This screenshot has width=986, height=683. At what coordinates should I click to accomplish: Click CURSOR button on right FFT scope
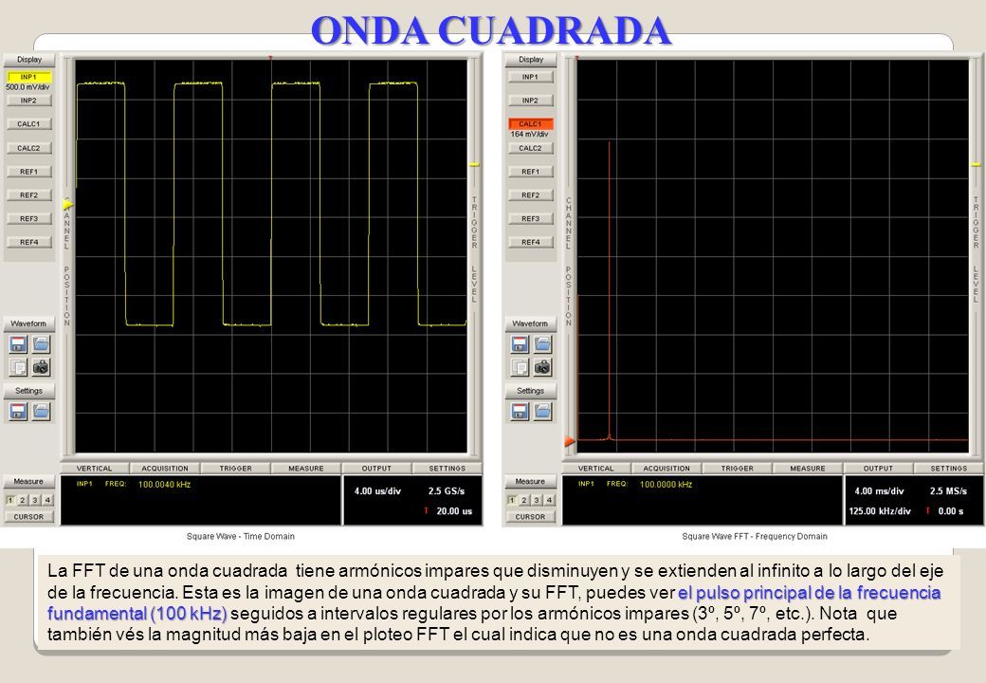531,516
